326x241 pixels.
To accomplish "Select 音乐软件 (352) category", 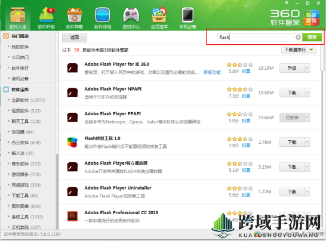I will [26, 163].
